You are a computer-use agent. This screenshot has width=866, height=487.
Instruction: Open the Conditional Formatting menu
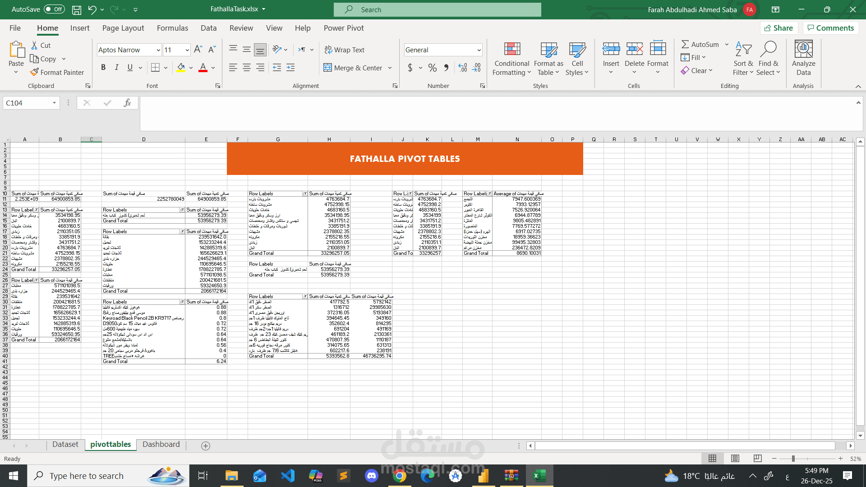tap(511, 59)
